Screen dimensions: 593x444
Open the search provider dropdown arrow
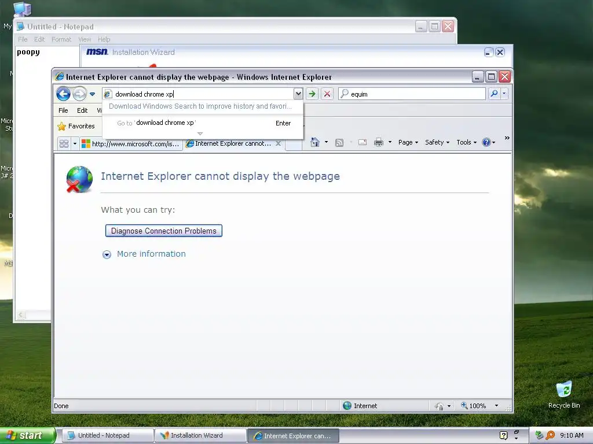504,94
